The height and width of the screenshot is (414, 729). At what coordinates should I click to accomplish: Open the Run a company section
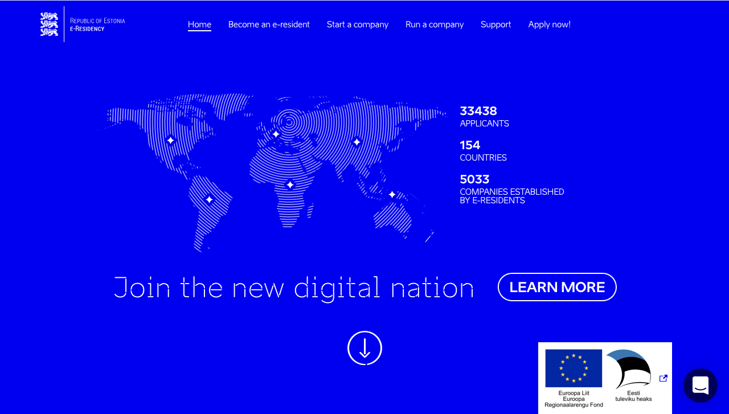[x=435, y=24]
